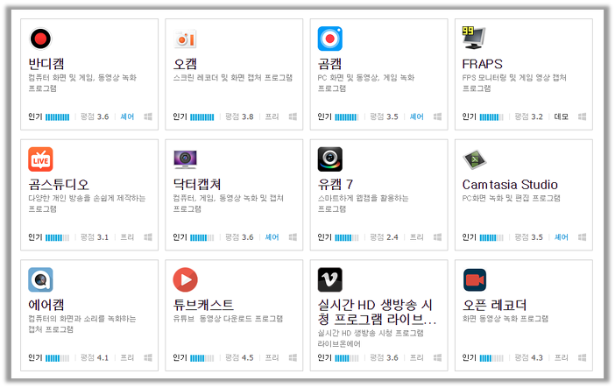
Task: Click the 셰어 label on 곰캠 card
Action: (x=416, y=116)
